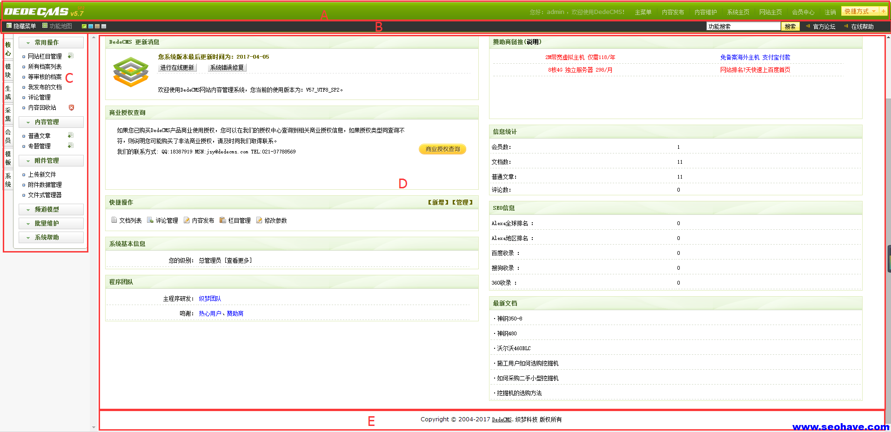Click the 搜索 button
This screenshot has width=891, height=432.
tap(790, 27)
